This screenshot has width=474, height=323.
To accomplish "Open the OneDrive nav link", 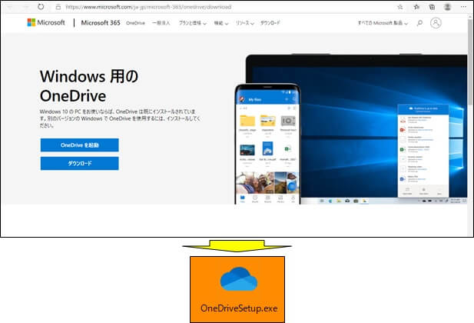I will click(x=135, y=23).
